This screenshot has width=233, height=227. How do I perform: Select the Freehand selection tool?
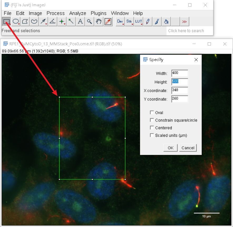(x=34, y=22)
